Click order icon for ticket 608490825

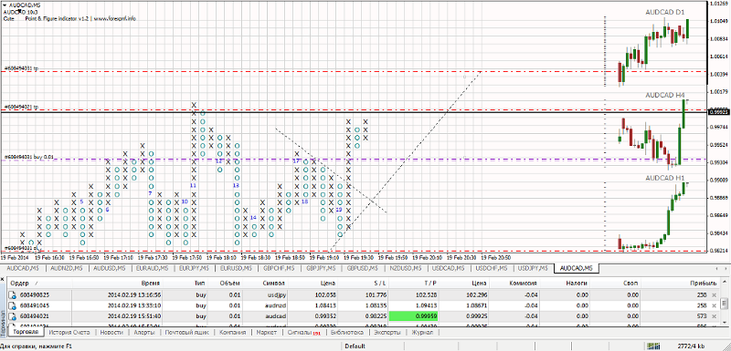13,294
